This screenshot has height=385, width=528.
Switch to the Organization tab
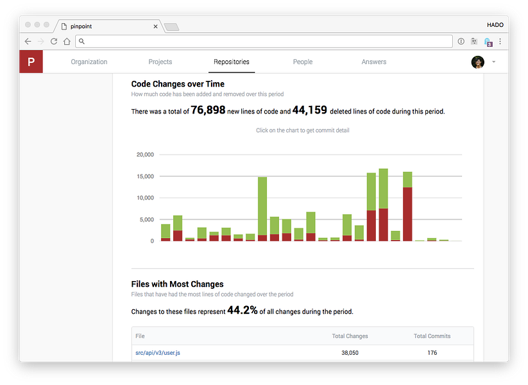pos(89,62)
